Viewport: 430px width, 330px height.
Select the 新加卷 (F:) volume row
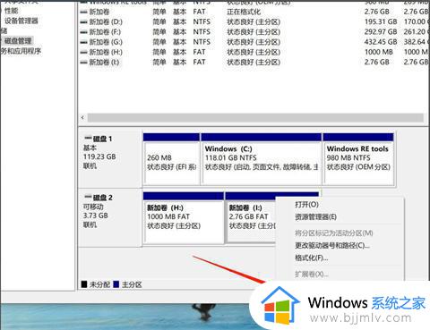point(254,32)
